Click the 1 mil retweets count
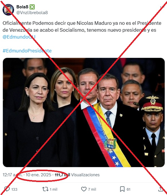The width and height of the screenshot is (167, 195). coord(54,190)
